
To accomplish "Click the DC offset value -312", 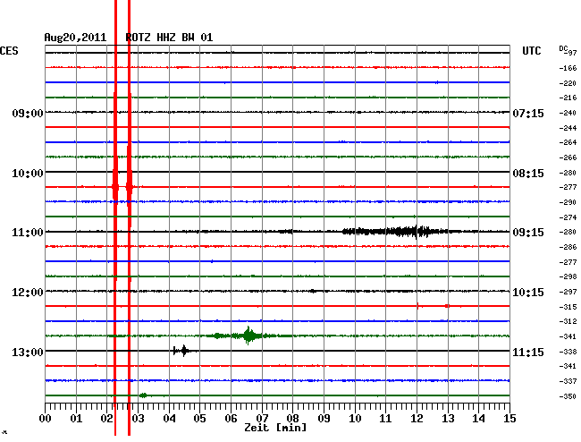I will point(568,321).
